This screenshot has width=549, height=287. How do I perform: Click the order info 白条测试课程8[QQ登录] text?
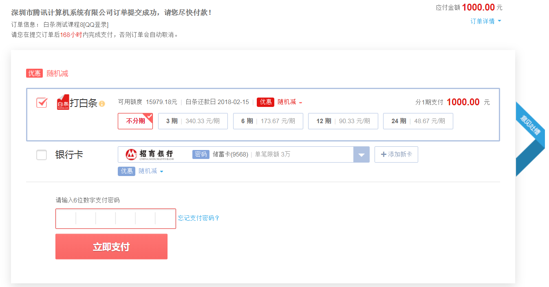click(76, 24)
